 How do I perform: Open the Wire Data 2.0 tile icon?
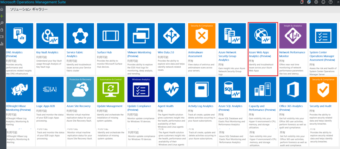click(171, 36)
